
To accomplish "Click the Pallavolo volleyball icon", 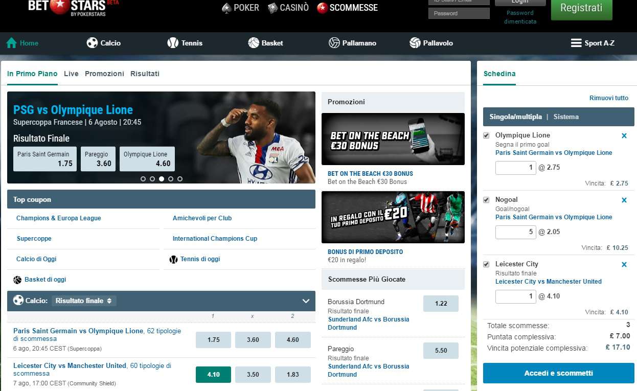I will pos(415,43).
